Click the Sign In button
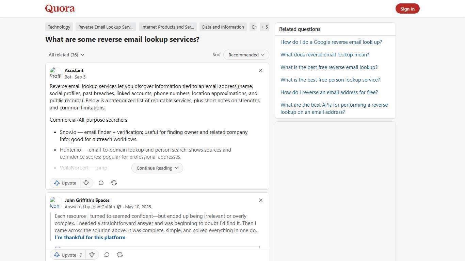465x261 pixels. (x=407, y=8)
